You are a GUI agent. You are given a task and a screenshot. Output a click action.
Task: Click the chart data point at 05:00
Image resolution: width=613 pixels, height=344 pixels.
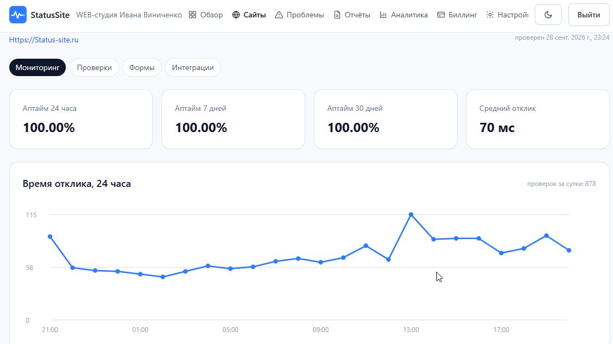(x=230, y=268)
